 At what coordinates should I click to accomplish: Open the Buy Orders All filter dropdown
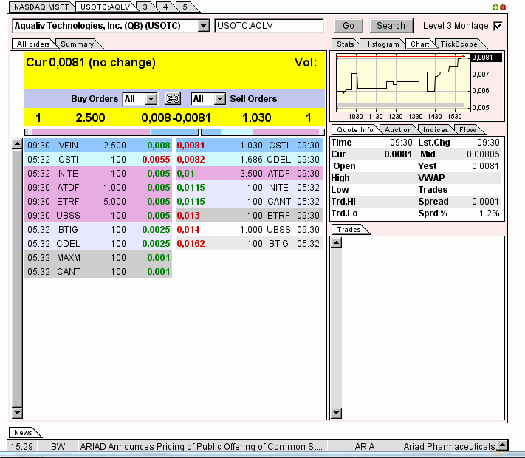[x=151, y=99]
